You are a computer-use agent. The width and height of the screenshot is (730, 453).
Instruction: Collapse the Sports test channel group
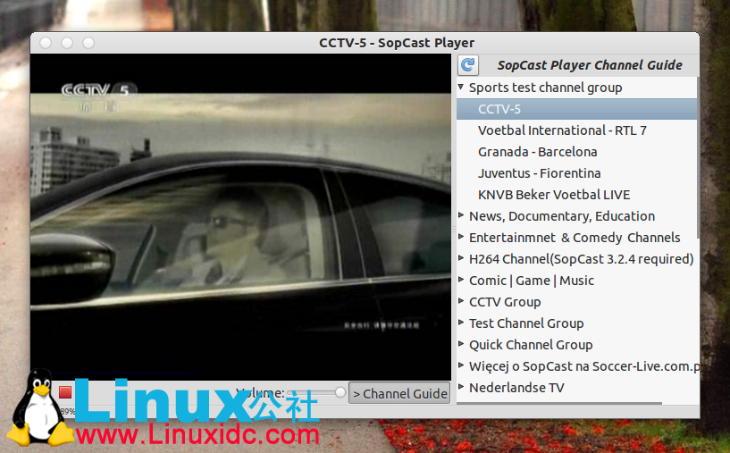click(x=461, y=87)
